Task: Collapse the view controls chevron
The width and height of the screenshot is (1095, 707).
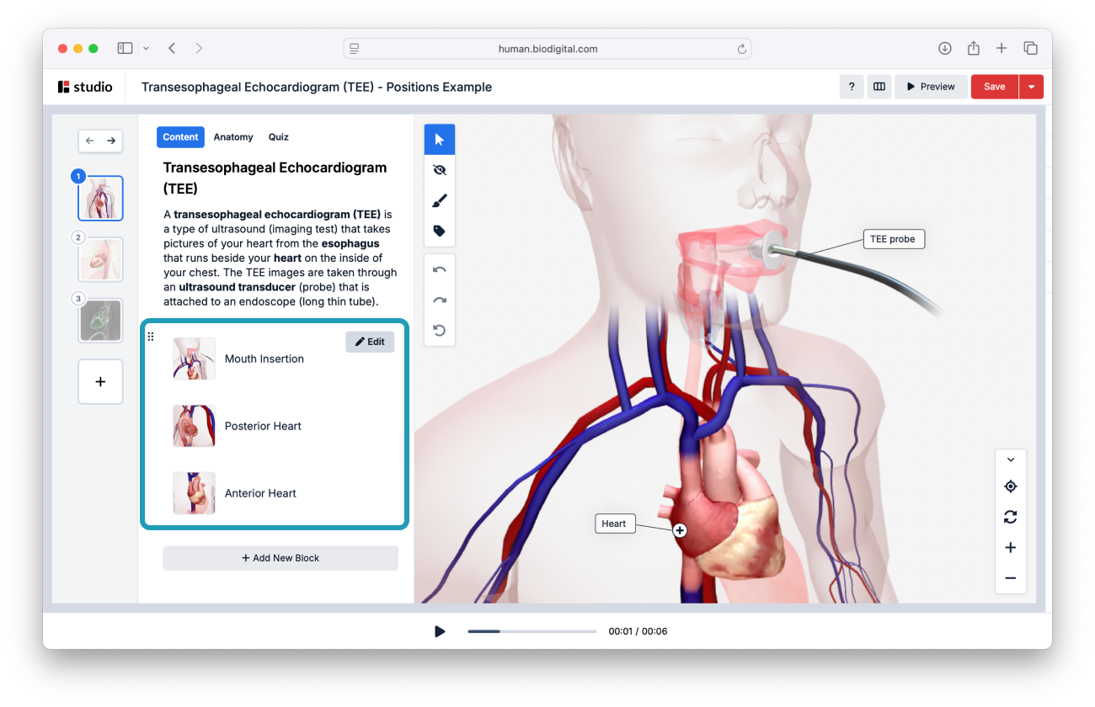Action: click(1011, 460)
